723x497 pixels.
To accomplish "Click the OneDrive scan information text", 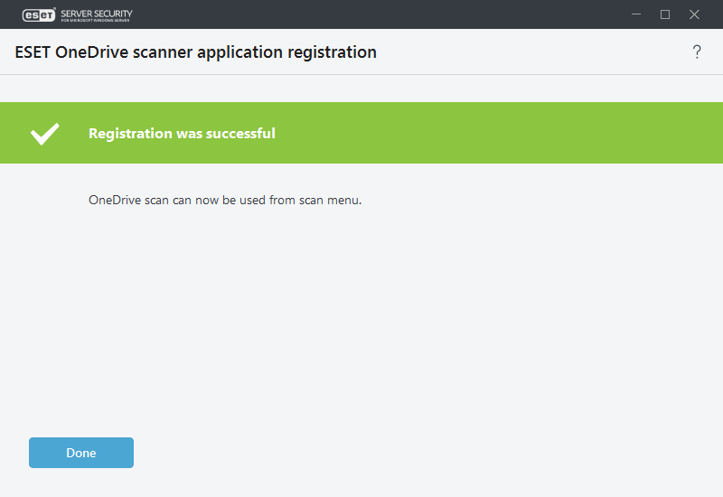I will pyautogui.click(x=225, y=200).
